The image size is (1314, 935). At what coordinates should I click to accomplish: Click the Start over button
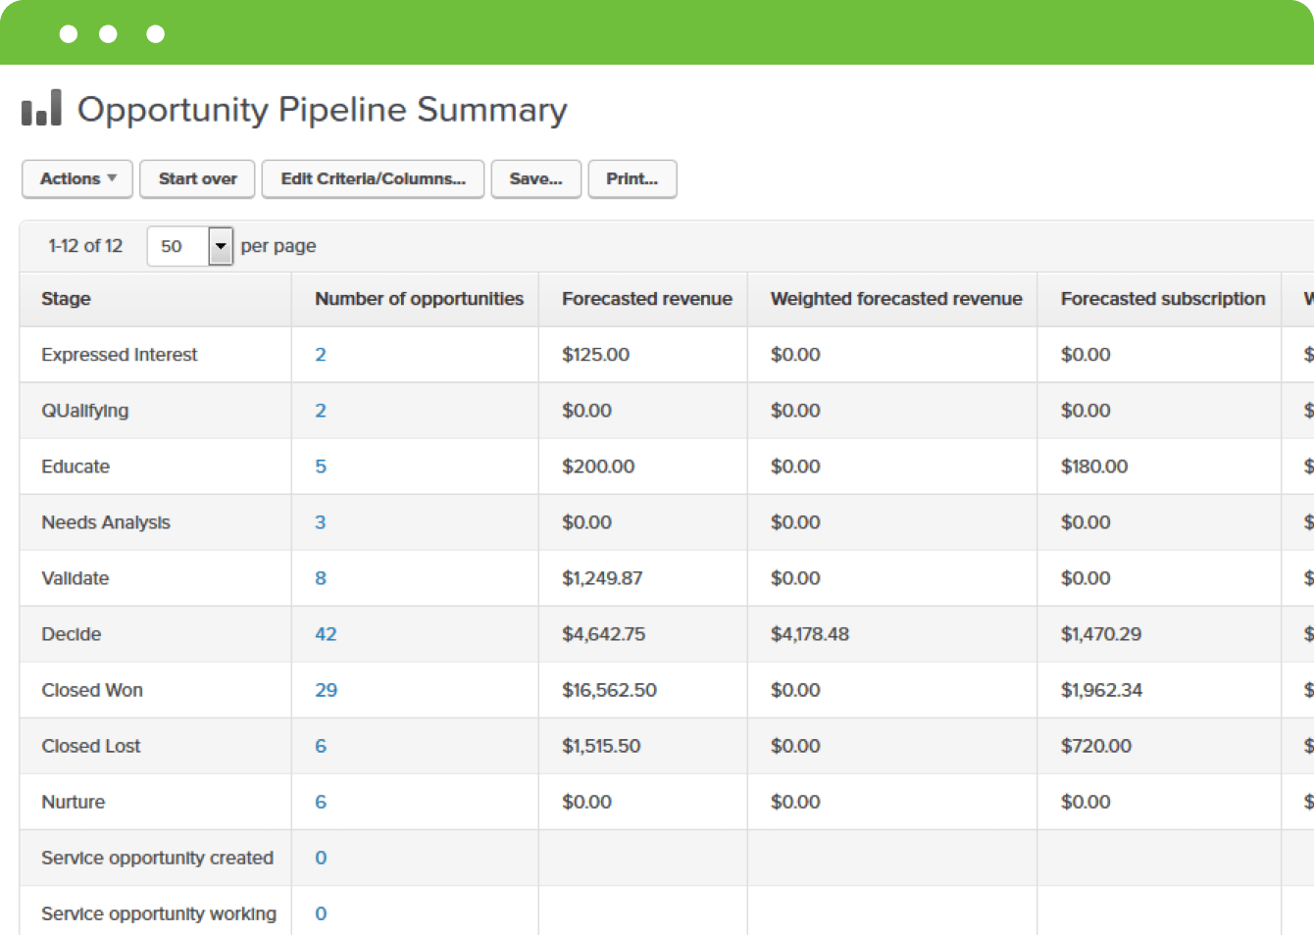[x=197, y=179]
